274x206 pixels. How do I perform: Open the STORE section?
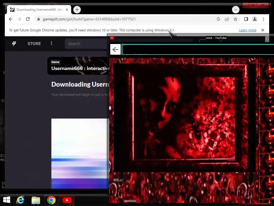pos(34,44)
